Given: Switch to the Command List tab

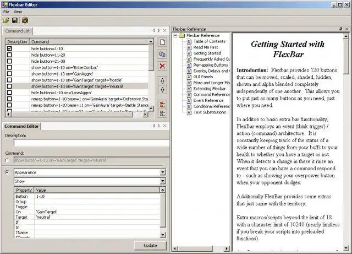Looking at the screenshot, I should point(18,31).
